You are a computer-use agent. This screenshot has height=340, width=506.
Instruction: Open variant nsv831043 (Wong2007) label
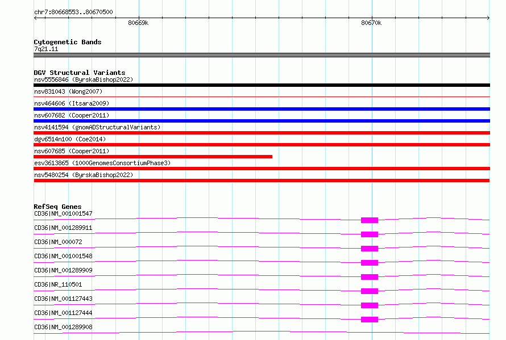pos(68,91)
